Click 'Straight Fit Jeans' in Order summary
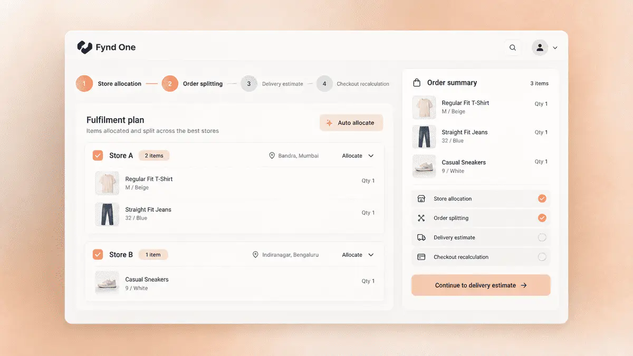This screenshot has height=356, width=633. [465, 132]
